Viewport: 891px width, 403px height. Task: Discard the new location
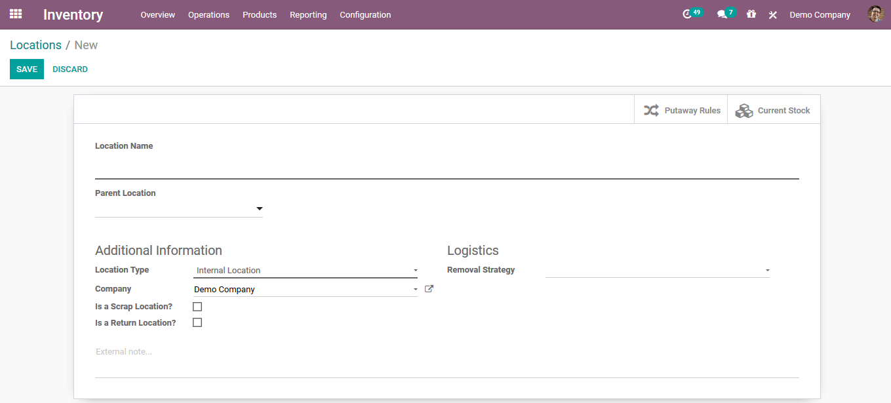click(70, 69)
